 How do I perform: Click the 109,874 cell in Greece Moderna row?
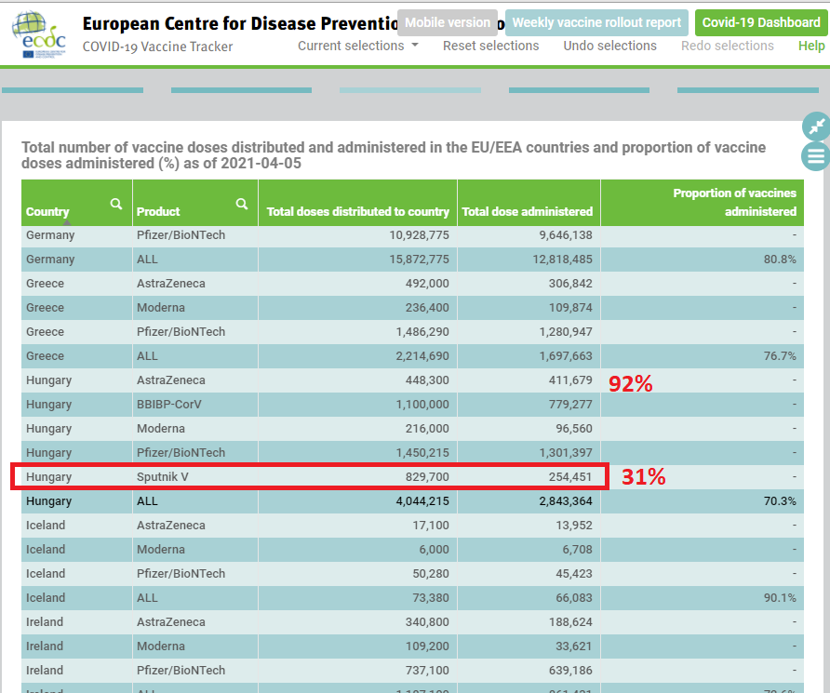coord(570,307)
